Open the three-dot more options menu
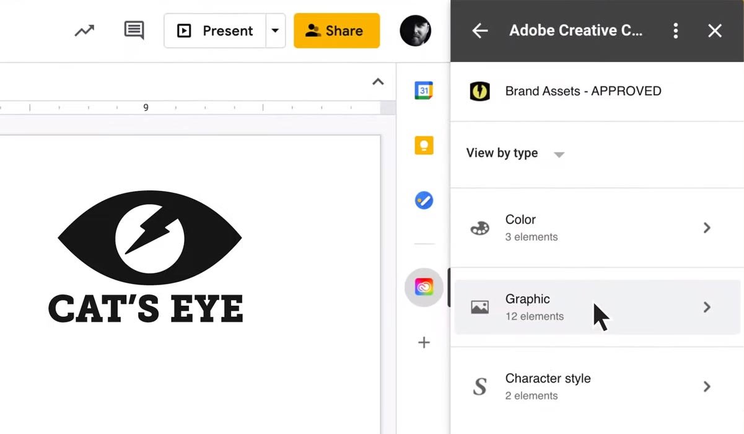Image resolution: width=744 pixels, height=434 pixels. [675, 30]
